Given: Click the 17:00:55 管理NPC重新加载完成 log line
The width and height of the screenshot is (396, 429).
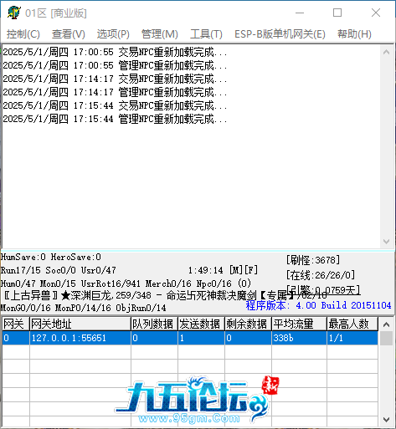Looking at the screenshot, I should pos(115,65).
